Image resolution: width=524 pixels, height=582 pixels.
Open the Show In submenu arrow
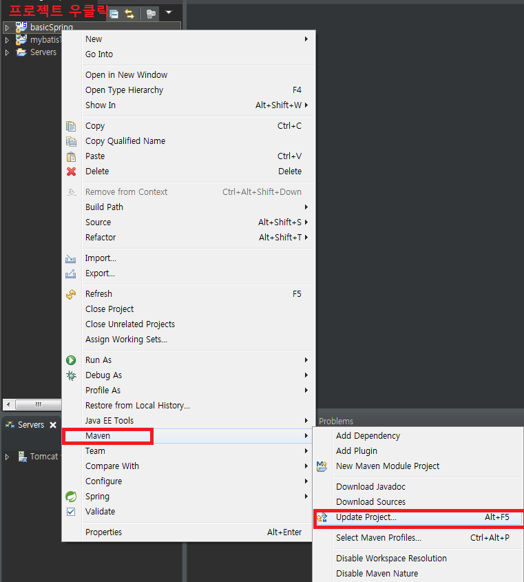tap(306, 105)
